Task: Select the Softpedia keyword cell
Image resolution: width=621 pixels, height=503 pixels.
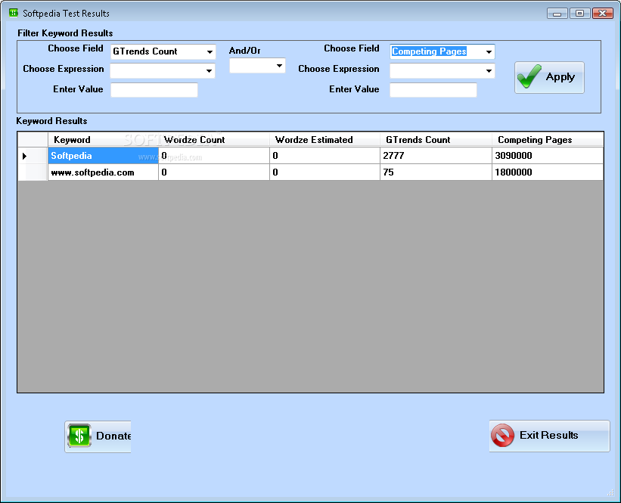Action: tap(104, 156)
